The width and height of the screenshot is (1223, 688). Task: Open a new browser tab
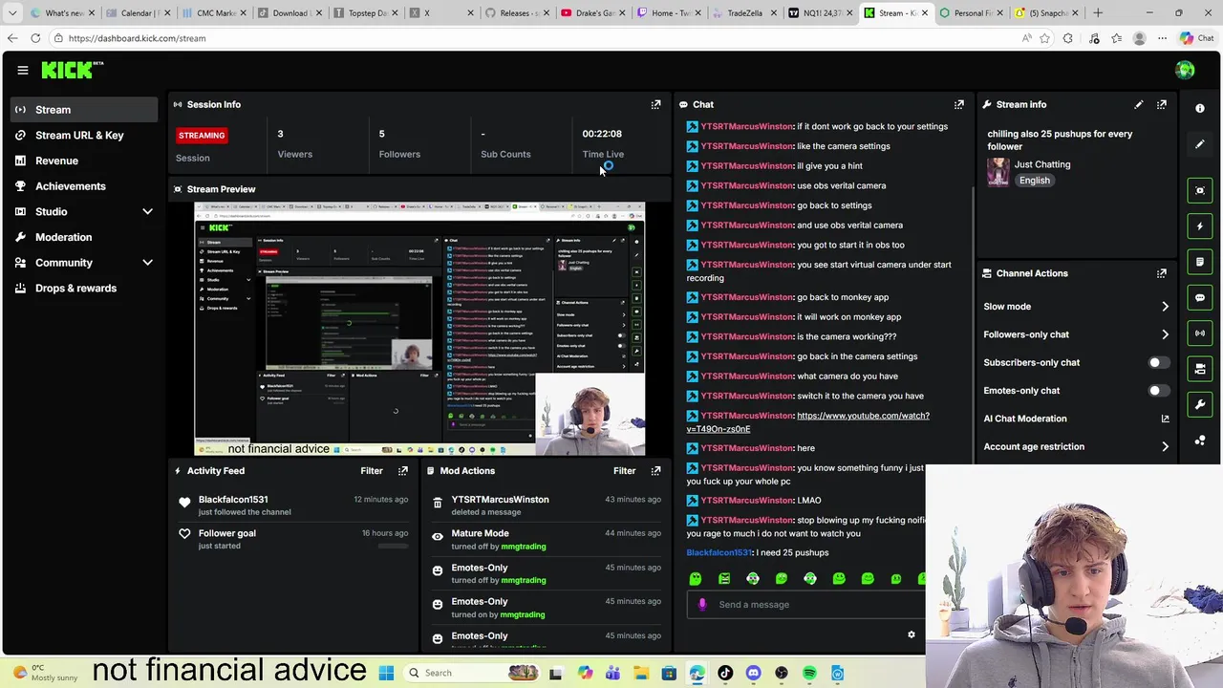1098,13
